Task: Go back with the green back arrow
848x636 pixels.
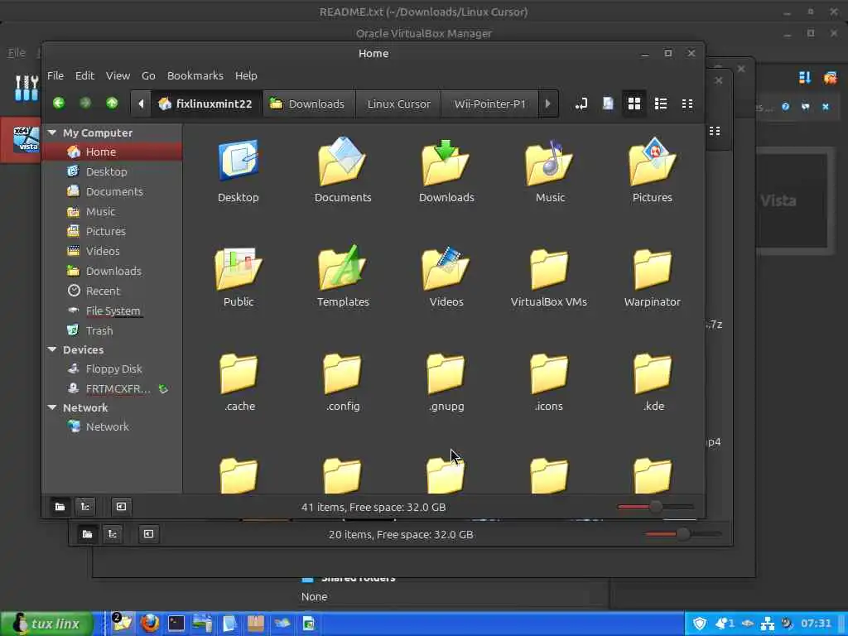Action: click(x=59, y=103)
